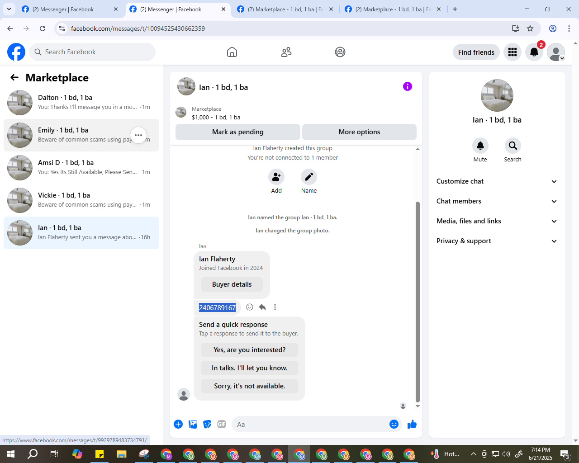This screenshot has width=579, height=463.
Task: Click the Name pencil edit icon
Action: (309, 177)
